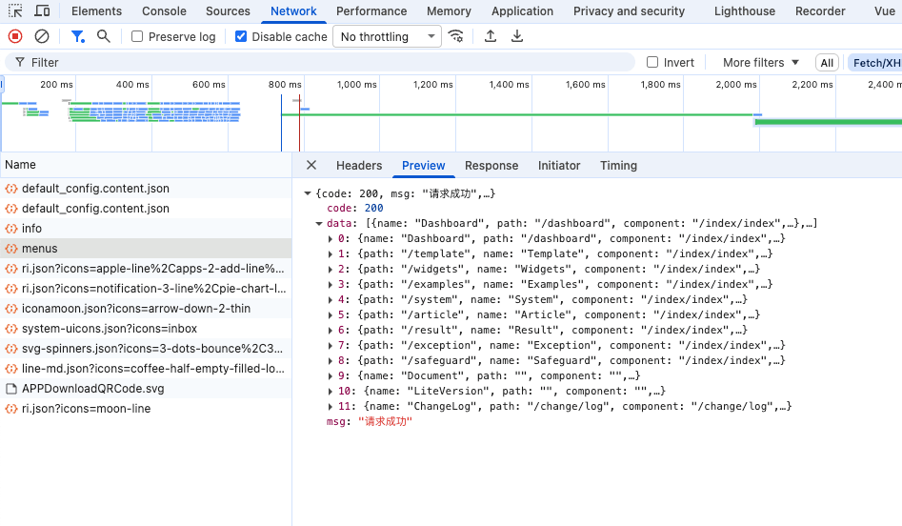Enable the Preserve log checkbox

click(137, 36)
